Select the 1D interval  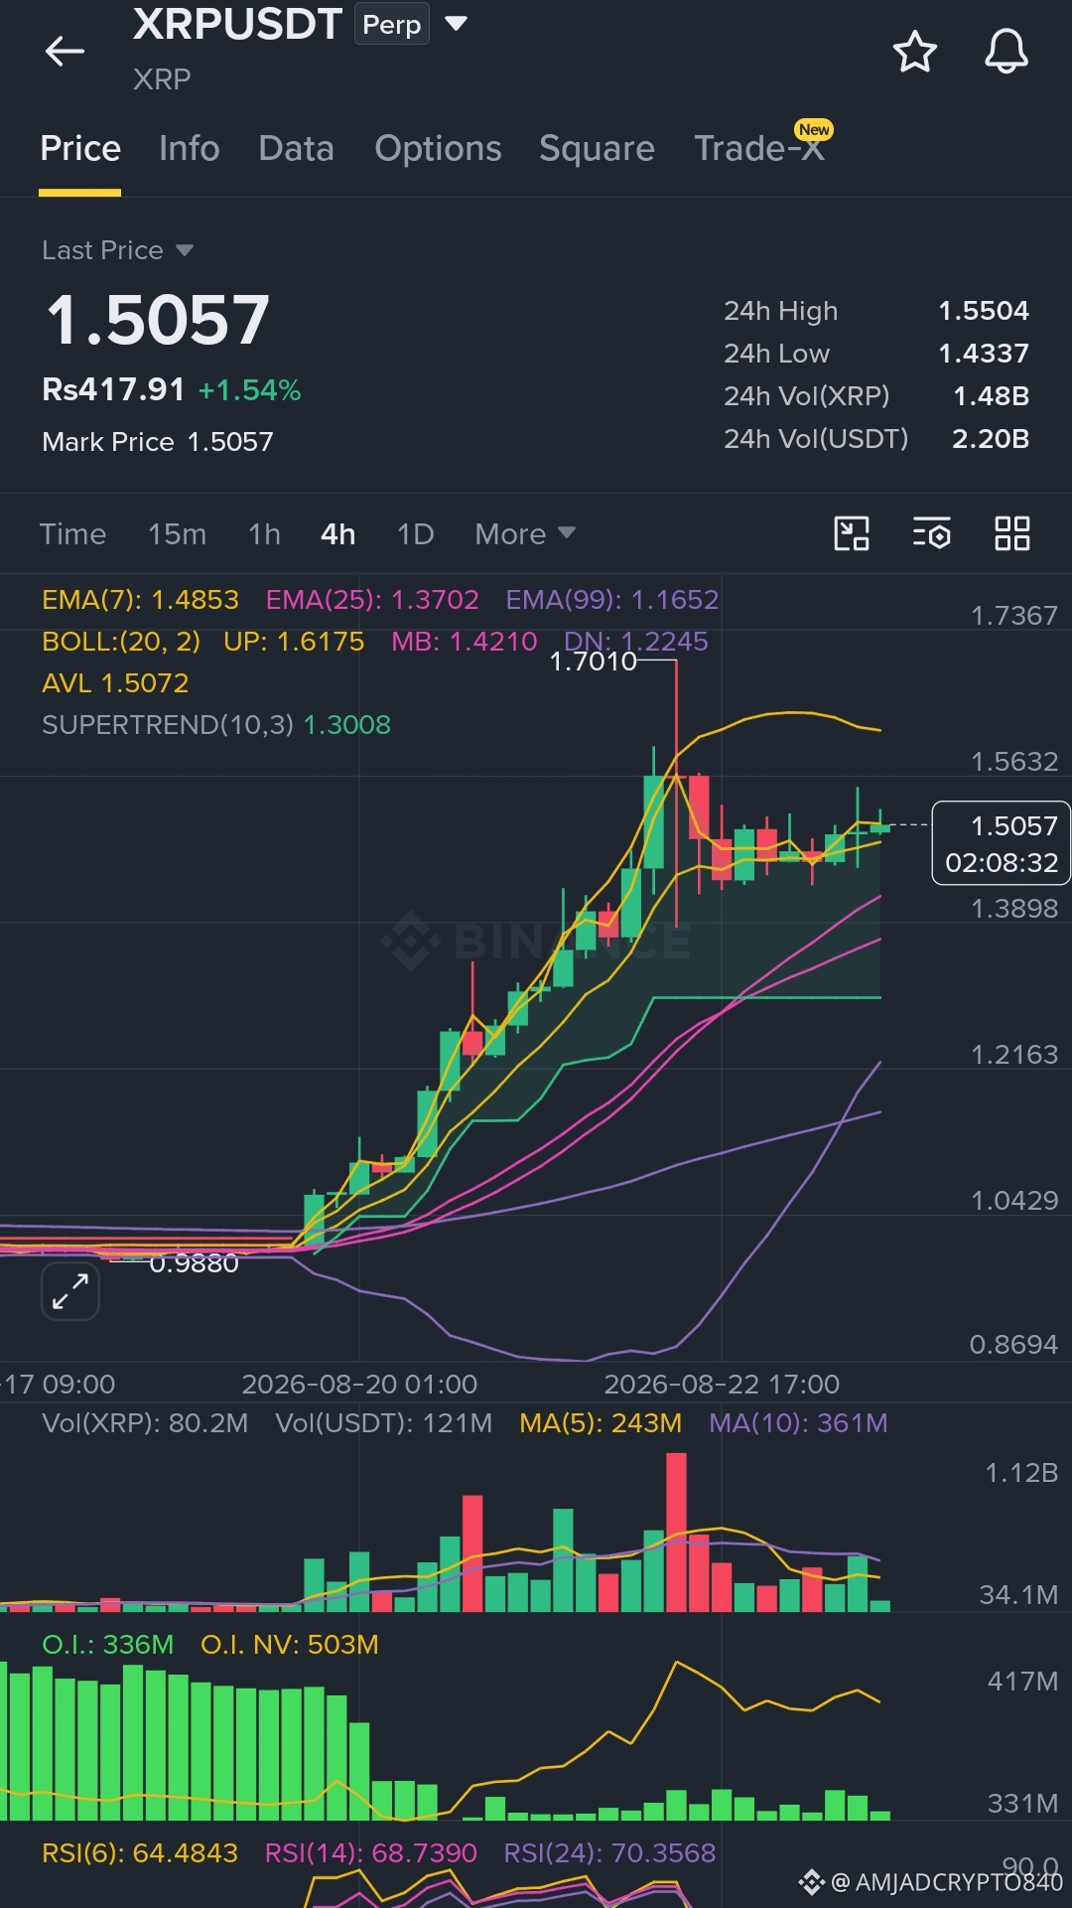415,534
